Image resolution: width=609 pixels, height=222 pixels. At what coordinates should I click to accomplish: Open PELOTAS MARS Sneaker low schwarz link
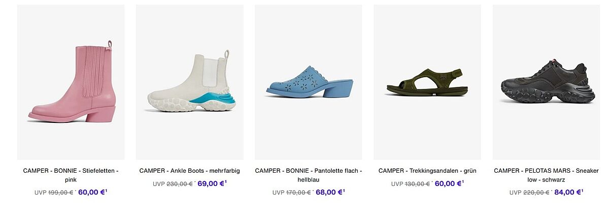pos(546,175)
